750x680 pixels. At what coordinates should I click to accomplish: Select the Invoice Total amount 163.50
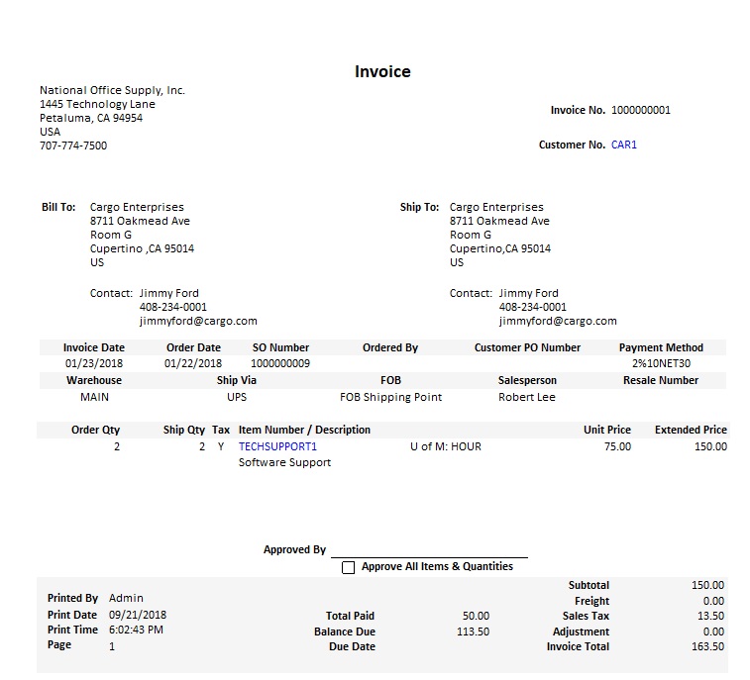click(x=707, y=646)
